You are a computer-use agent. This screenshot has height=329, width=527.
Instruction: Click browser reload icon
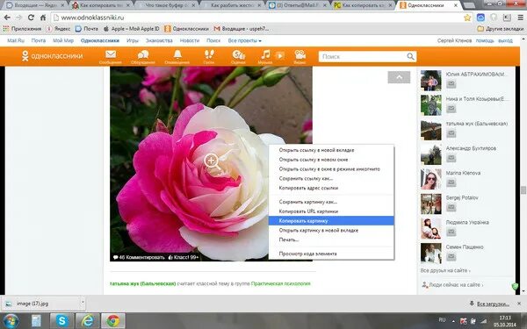[x=31, y=18]
